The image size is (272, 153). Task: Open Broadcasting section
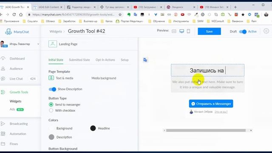click(x=19, y=124)
